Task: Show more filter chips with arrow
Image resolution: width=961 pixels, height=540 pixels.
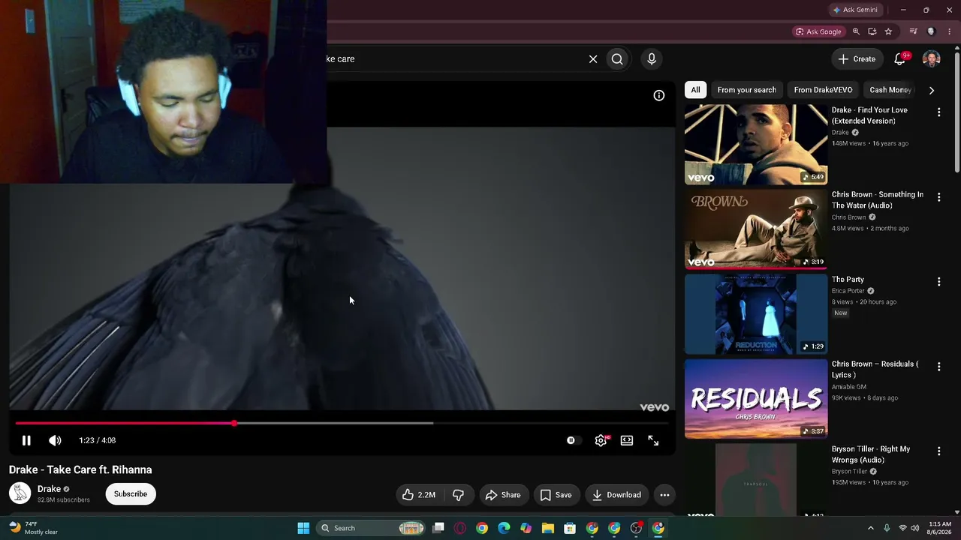Action: click(932, 90)
